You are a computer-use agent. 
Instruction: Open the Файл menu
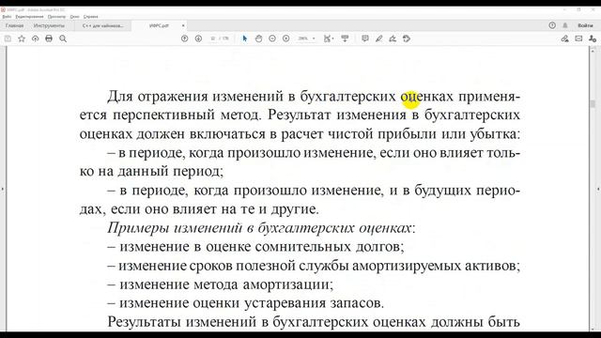click(7, 17)
